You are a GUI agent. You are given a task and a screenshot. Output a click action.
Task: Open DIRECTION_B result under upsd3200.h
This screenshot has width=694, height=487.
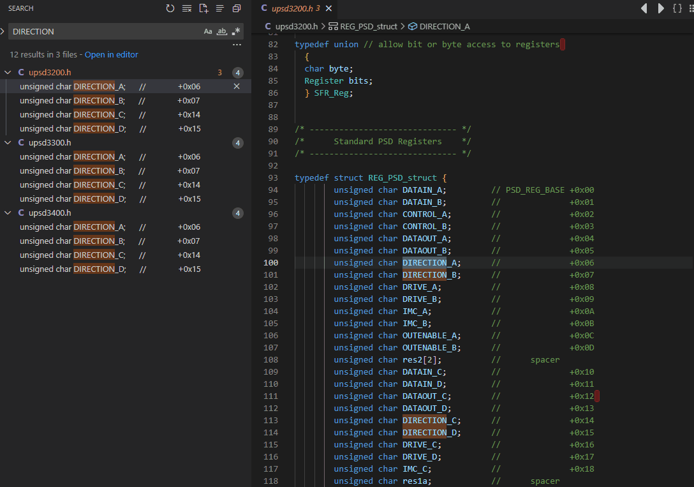point(126,100)
